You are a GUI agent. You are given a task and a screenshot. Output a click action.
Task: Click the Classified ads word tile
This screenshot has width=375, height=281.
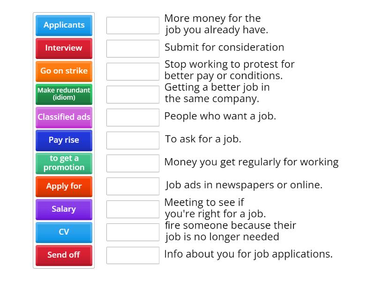pyautogui.click(x=64, y=117)
